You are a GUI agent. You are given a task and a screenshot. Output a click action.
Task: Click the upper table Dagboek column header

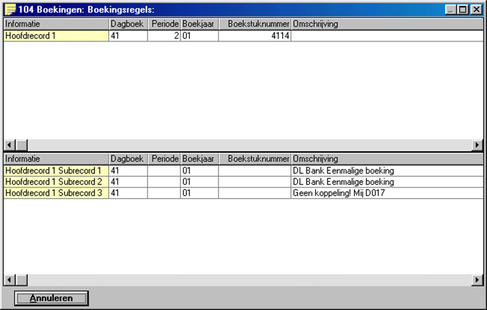click(x=128, y=24)
